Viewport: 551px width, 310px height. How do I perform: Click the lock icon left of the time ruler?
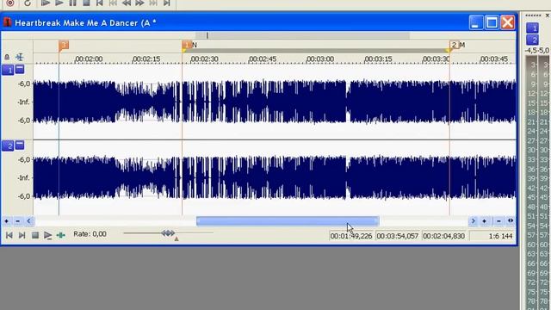click(x=7, y=57)
